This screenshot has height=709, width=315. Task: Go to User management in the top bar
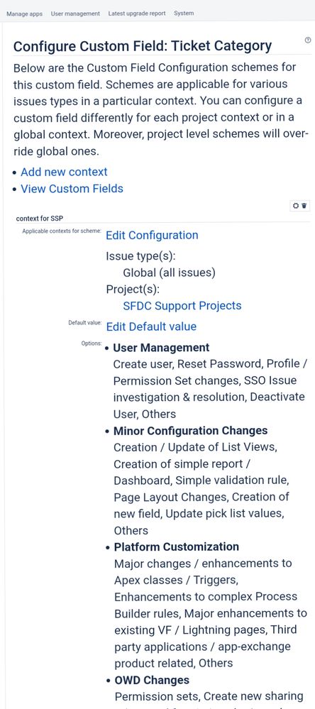coord(75,13)
